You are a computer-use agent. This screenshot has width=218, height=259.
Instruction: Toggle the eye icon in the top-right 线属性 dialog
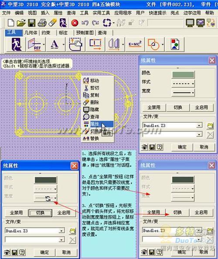click(144, 147)
